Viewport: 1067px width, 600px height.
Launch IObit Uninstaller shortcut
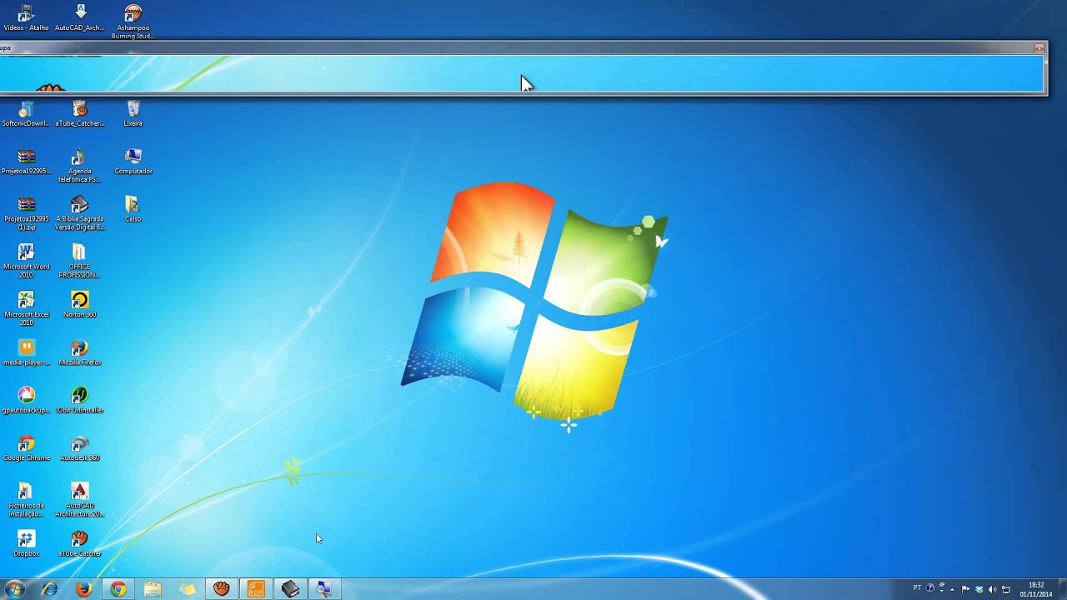[x=80, y=400]
